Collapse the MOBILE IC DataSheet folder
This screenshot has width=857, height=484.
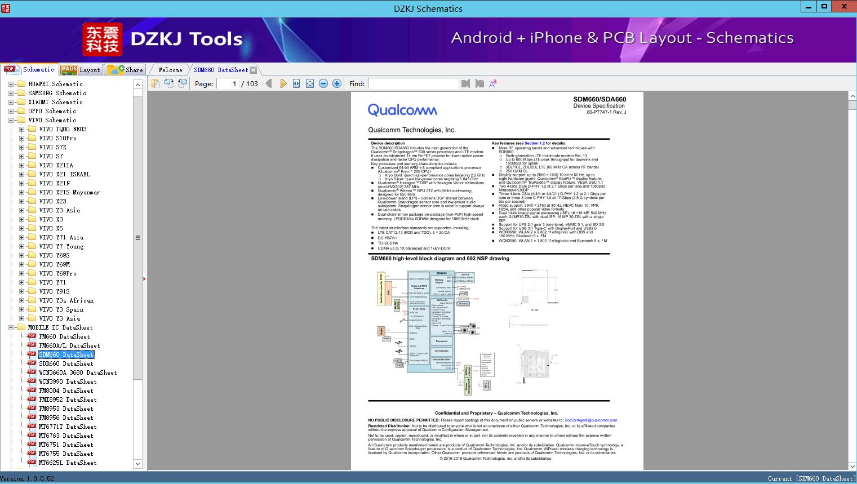[x=11, y=327]
